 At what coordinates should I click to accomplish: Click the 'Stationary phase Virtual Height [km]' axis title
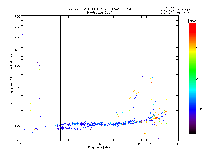11,78
